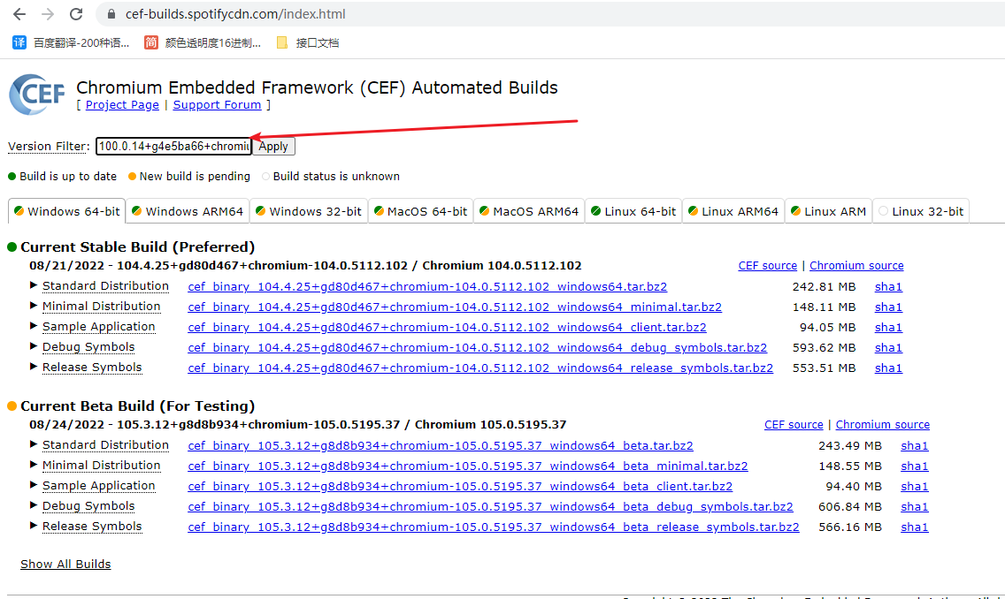Download the 104.4.25 windows64.tar.bz2 standard file

427,287
